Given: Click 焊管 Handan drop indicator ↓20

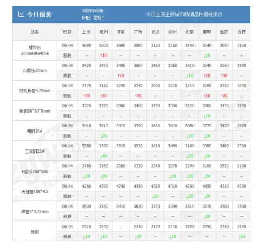Looking at the screenshot, I should click(x=207, y=216).
